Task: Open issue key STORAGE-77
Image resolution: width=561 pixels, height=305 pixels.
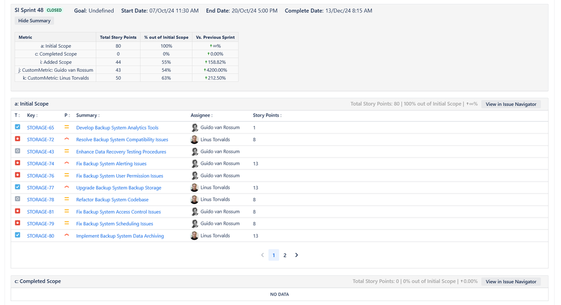Action: 40,187
